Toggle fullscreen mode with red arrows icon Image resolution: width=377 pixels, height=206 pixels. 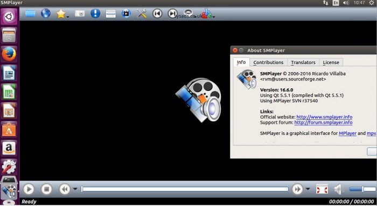coord(322,189)
